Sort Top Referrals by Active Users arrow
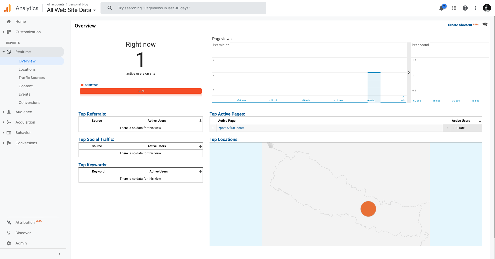The height and width of the screenshot is (259, 495). tap(200, 121)
